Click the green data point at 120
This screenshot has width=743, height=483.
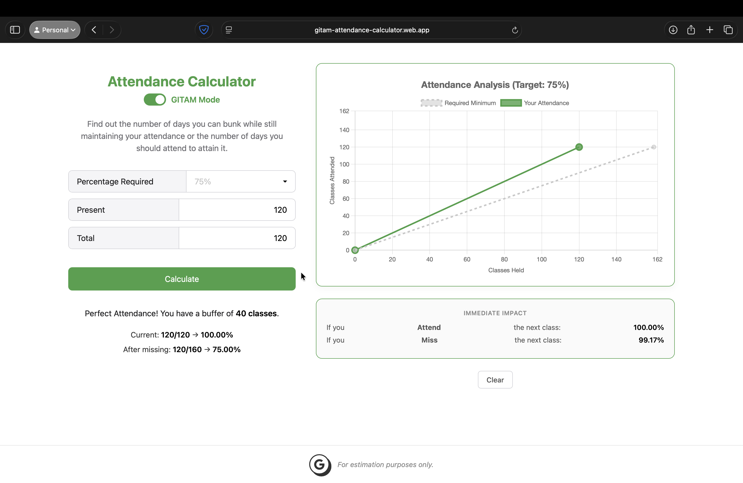pos(579,147)
